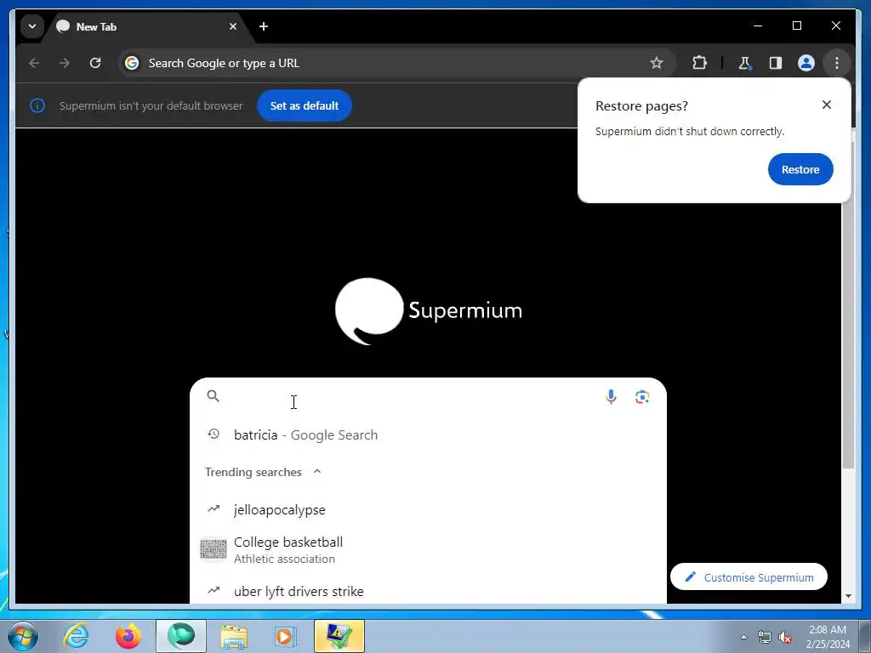
Task: Bookmark this tab with the star icon
Action: (x=657, y=63)
